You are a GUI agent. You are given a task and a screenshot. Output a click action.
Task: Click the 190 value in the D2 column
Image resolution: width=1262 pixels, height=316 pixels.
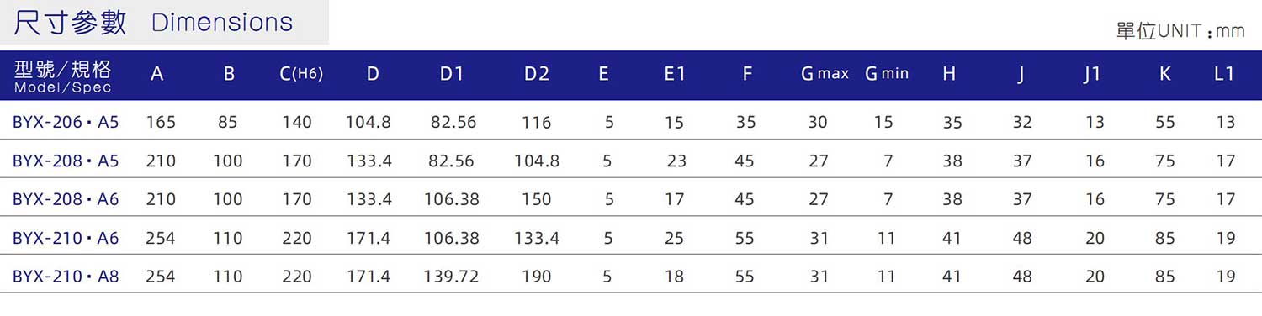click(x=536, y=276)
